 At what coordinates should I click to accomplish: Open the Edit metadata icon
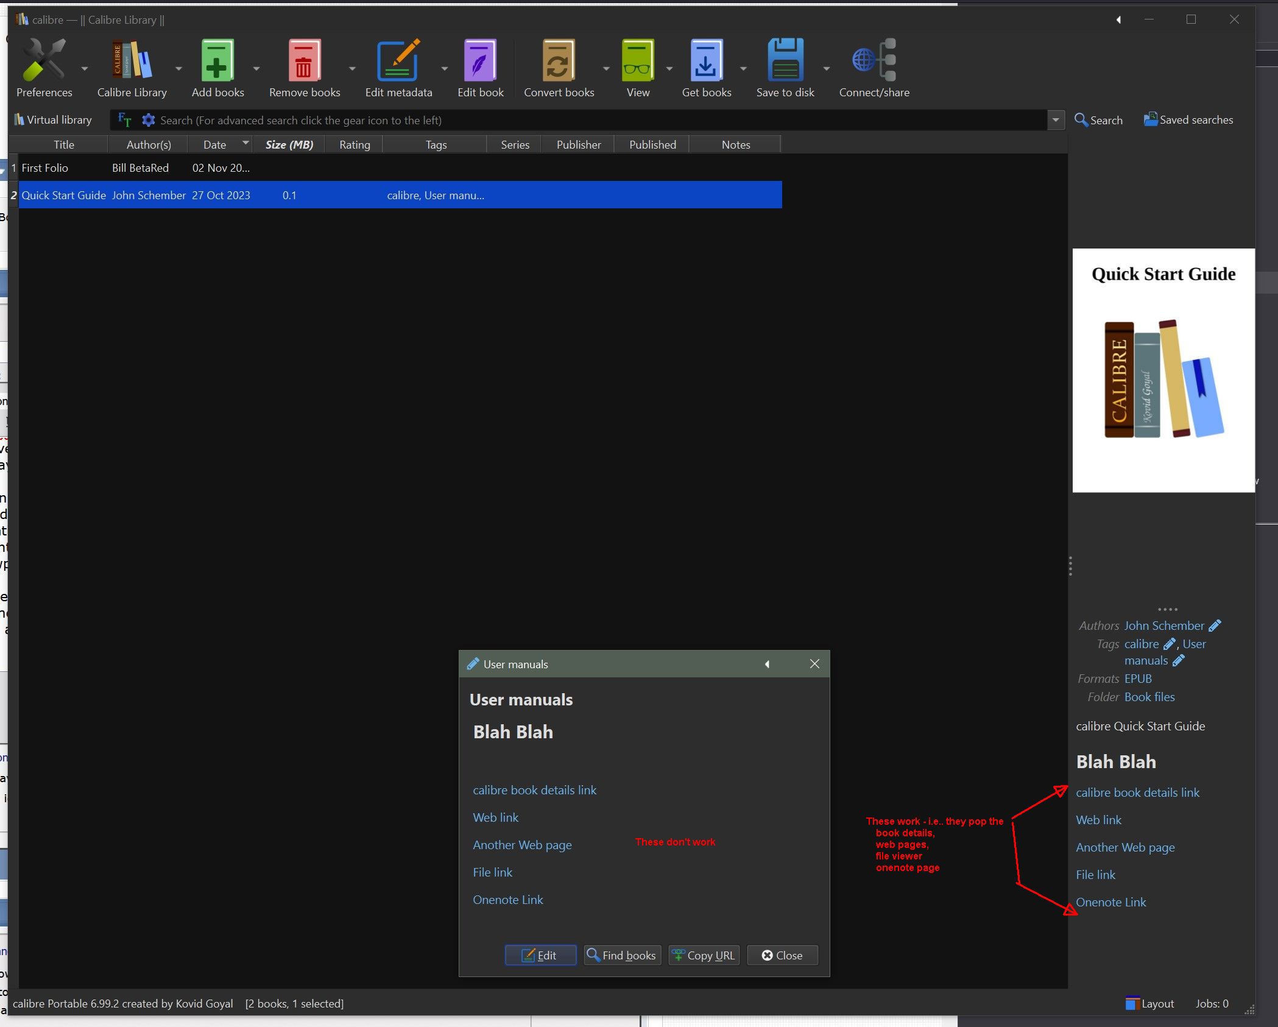click(398, 61)
